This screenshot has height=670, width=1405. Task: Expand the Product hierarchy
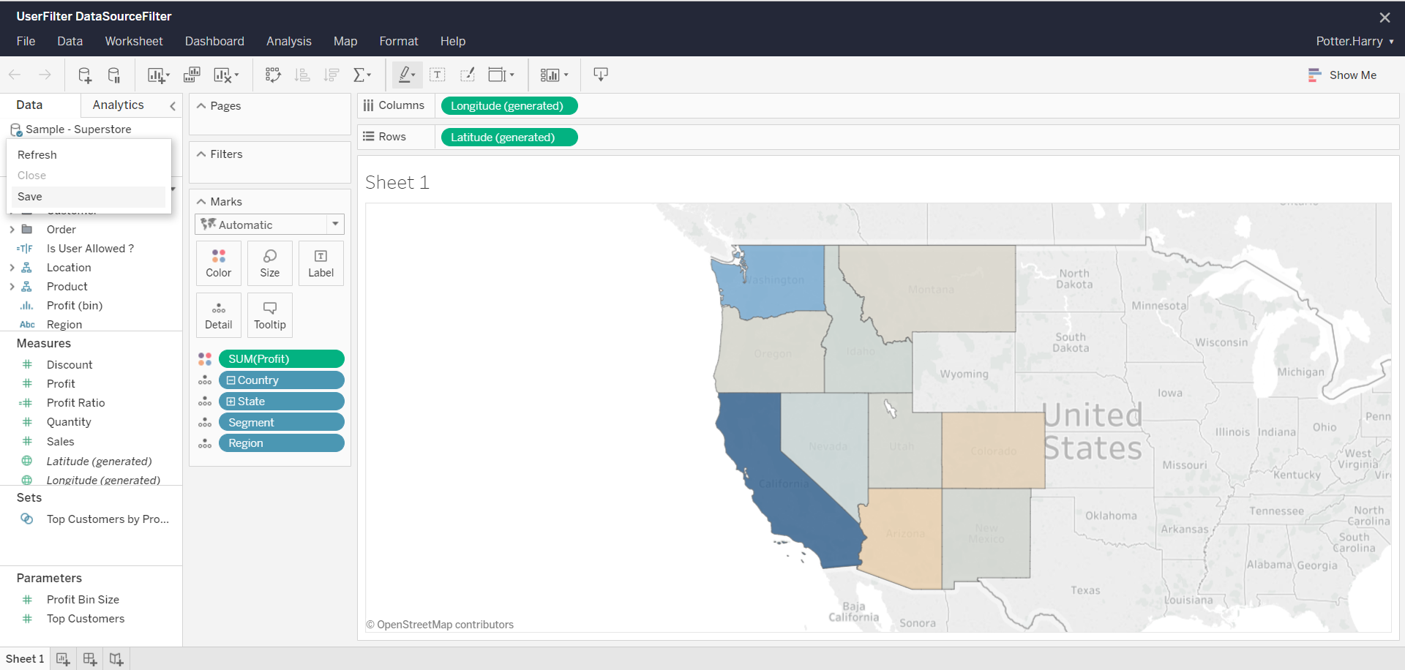[x=12, y=287]
